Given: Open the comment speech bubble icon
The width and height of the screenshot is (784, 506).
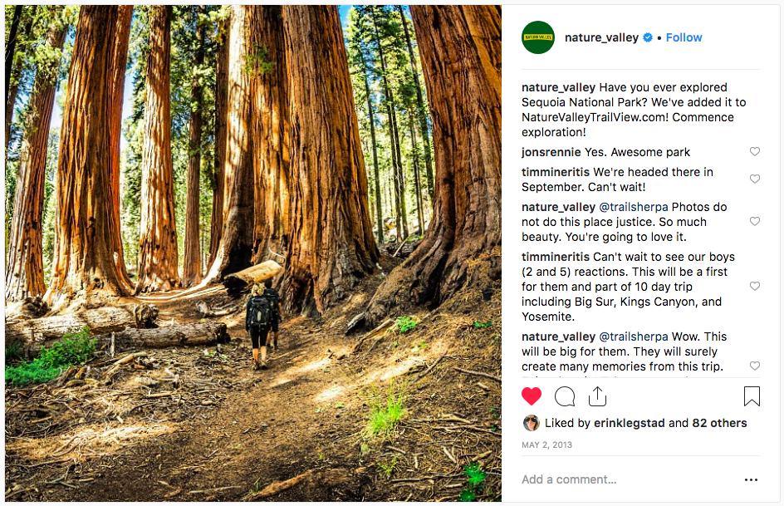Looking at the screenshot, I should (565, 396).
